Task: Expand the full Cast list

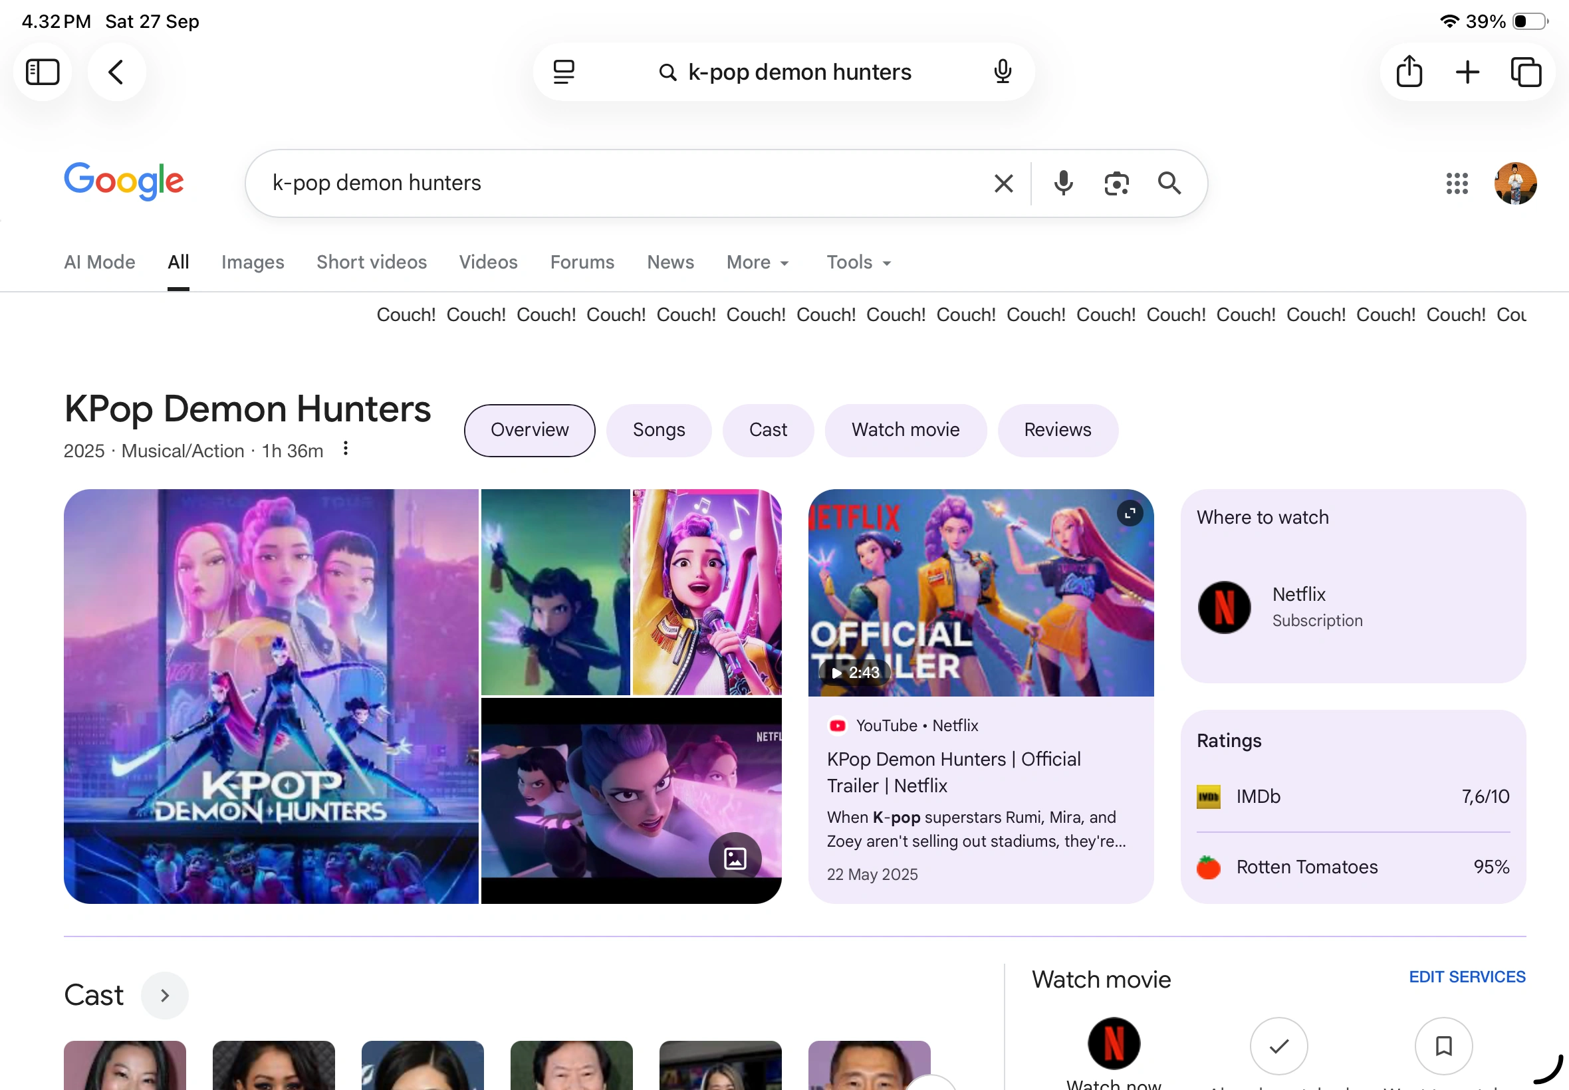Action: [x=164, y=995]
